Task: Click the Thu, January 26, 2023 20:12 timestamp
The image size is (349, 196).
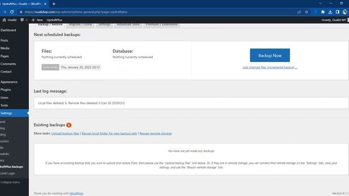Action: (80, 67)
